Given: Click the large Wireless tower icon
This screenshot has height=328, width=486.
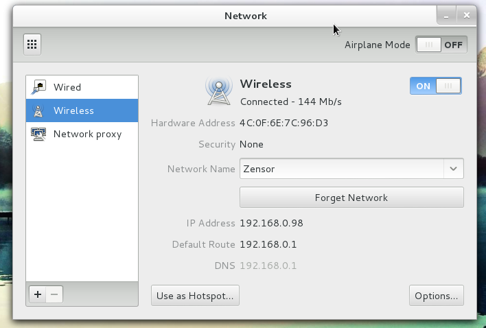Looking at the screenshot, I should tap(219, 91).
